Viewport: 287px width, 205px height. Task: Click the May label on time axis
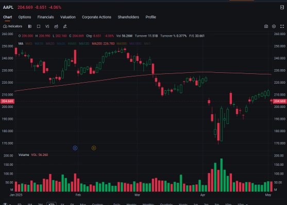coord(268,195)
